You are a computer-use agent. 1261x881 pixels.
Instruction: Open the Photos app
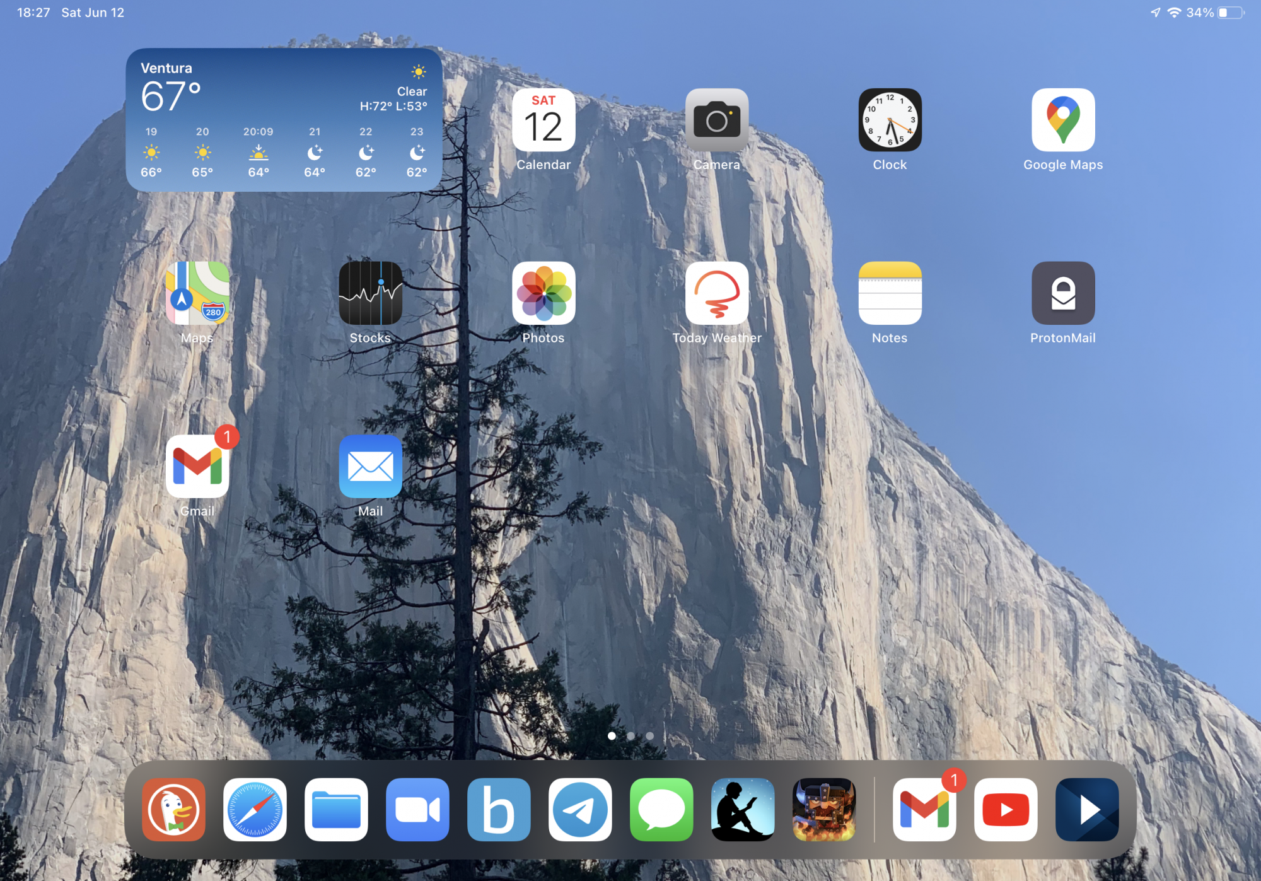click(x=543, y=293)
